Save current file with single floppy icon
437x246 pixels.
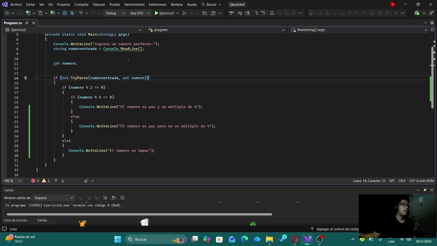pyautogui.click(x=65, y=13)
